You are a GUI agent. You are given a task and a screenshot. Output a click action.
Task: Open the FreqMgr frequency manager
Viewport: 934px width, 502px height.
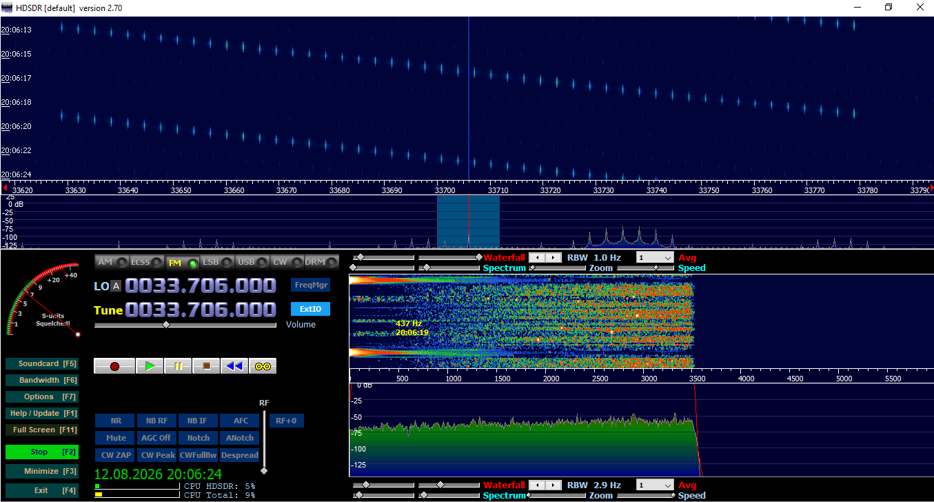[311, 285]
